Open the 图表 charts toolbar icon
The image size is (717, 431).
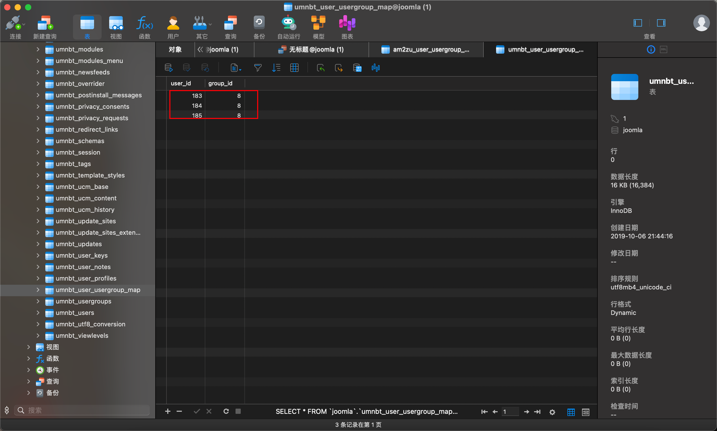click(x=347, y=27)
